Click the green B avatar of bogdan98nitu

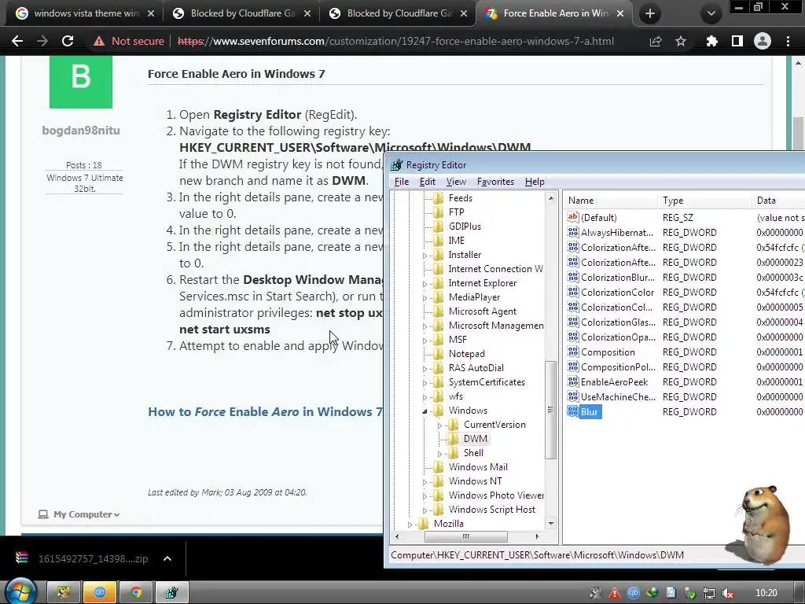pos(81,82)
